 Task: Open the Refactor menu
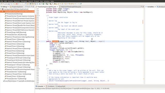tap(17, 1)
